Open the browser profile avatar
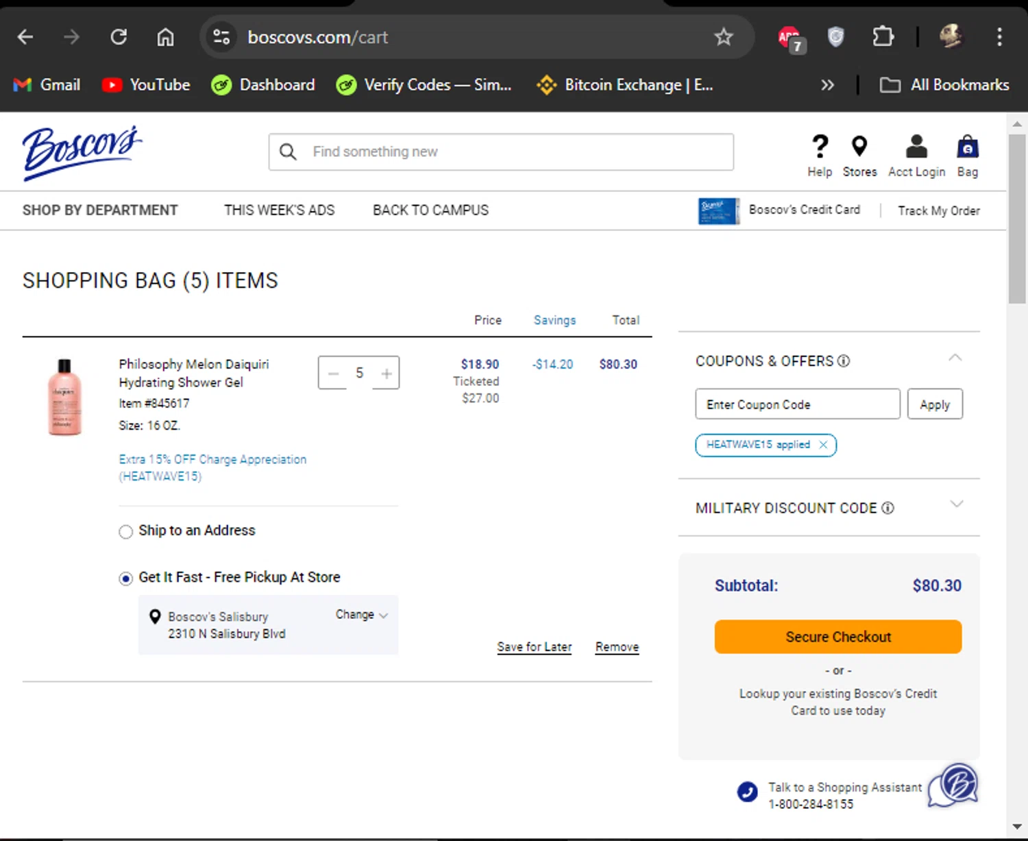This screenshot has height=841, width=1028. pos(951,37)
